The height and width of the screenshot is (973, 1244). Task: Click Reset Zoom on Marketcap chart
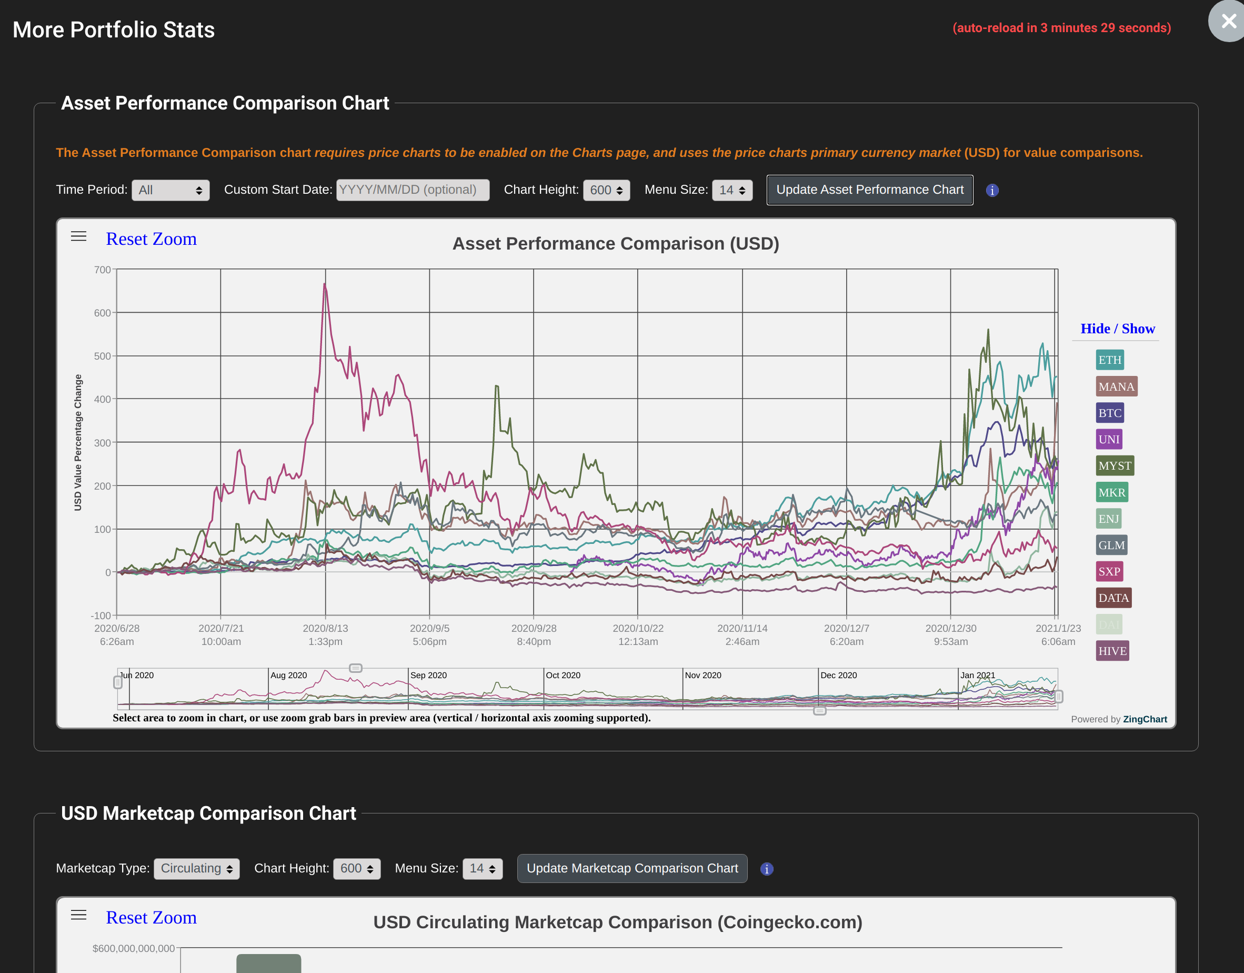tap(152, 917)
